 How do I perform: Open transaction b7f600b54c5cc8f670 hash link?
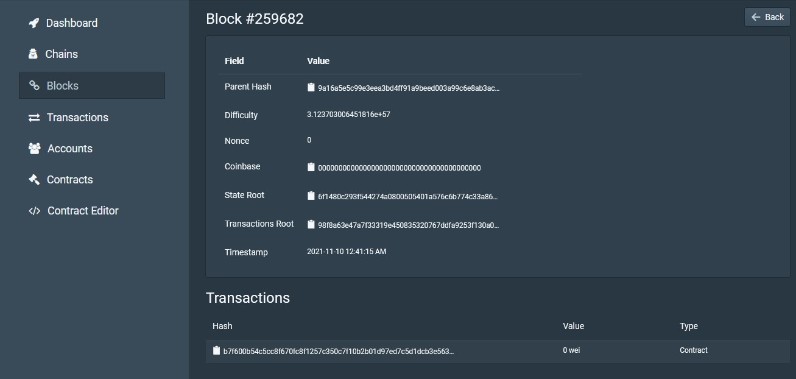click(339, 352)
